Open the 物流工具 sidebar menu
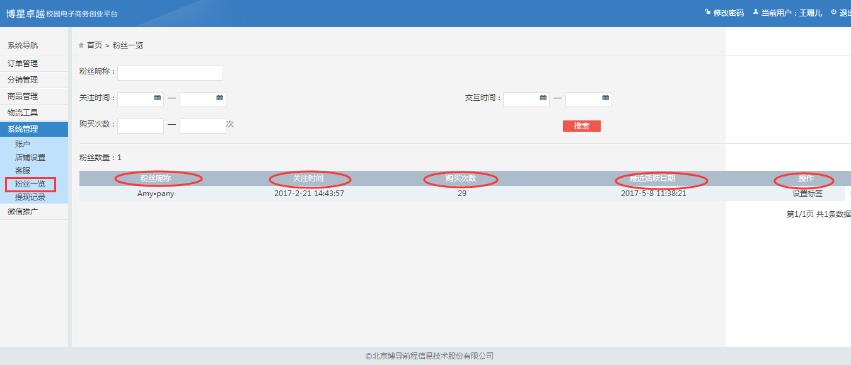This screenshot has height=365, width=851. (x=23, y=113)
